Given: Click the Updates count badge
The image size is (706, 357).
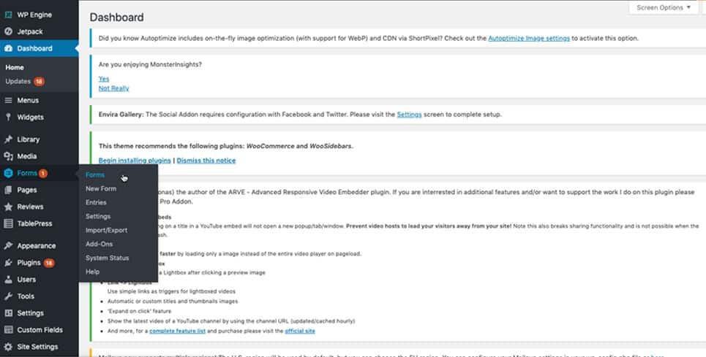Looking at the screenshot, I should [x=40, y=81].
